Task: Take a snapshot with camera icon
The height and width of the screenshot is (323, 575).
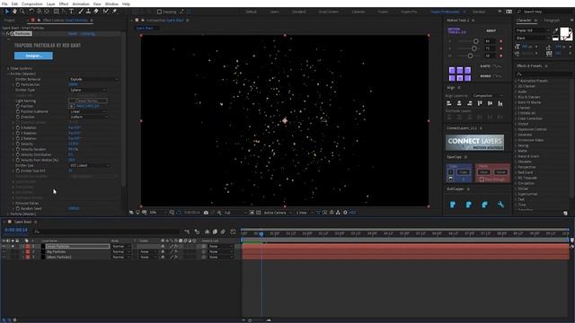Action: click(x=206, y=213)
